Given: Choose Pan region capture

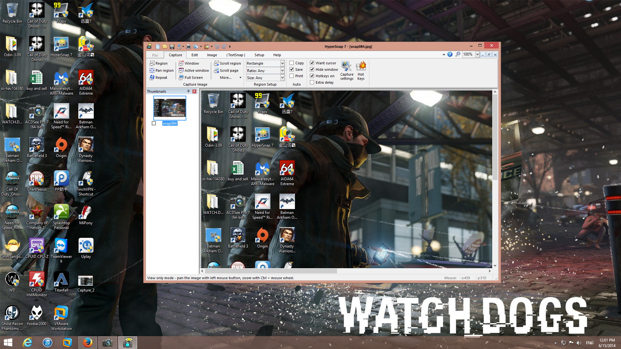Looking at the screenshot, I should (x=161, y=70).
